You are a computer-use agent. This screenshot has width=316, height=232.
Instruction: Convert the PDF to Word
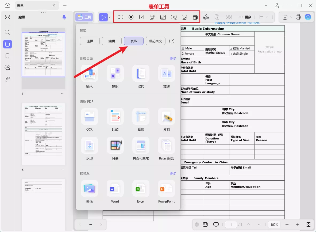click(x=115, y=192)
